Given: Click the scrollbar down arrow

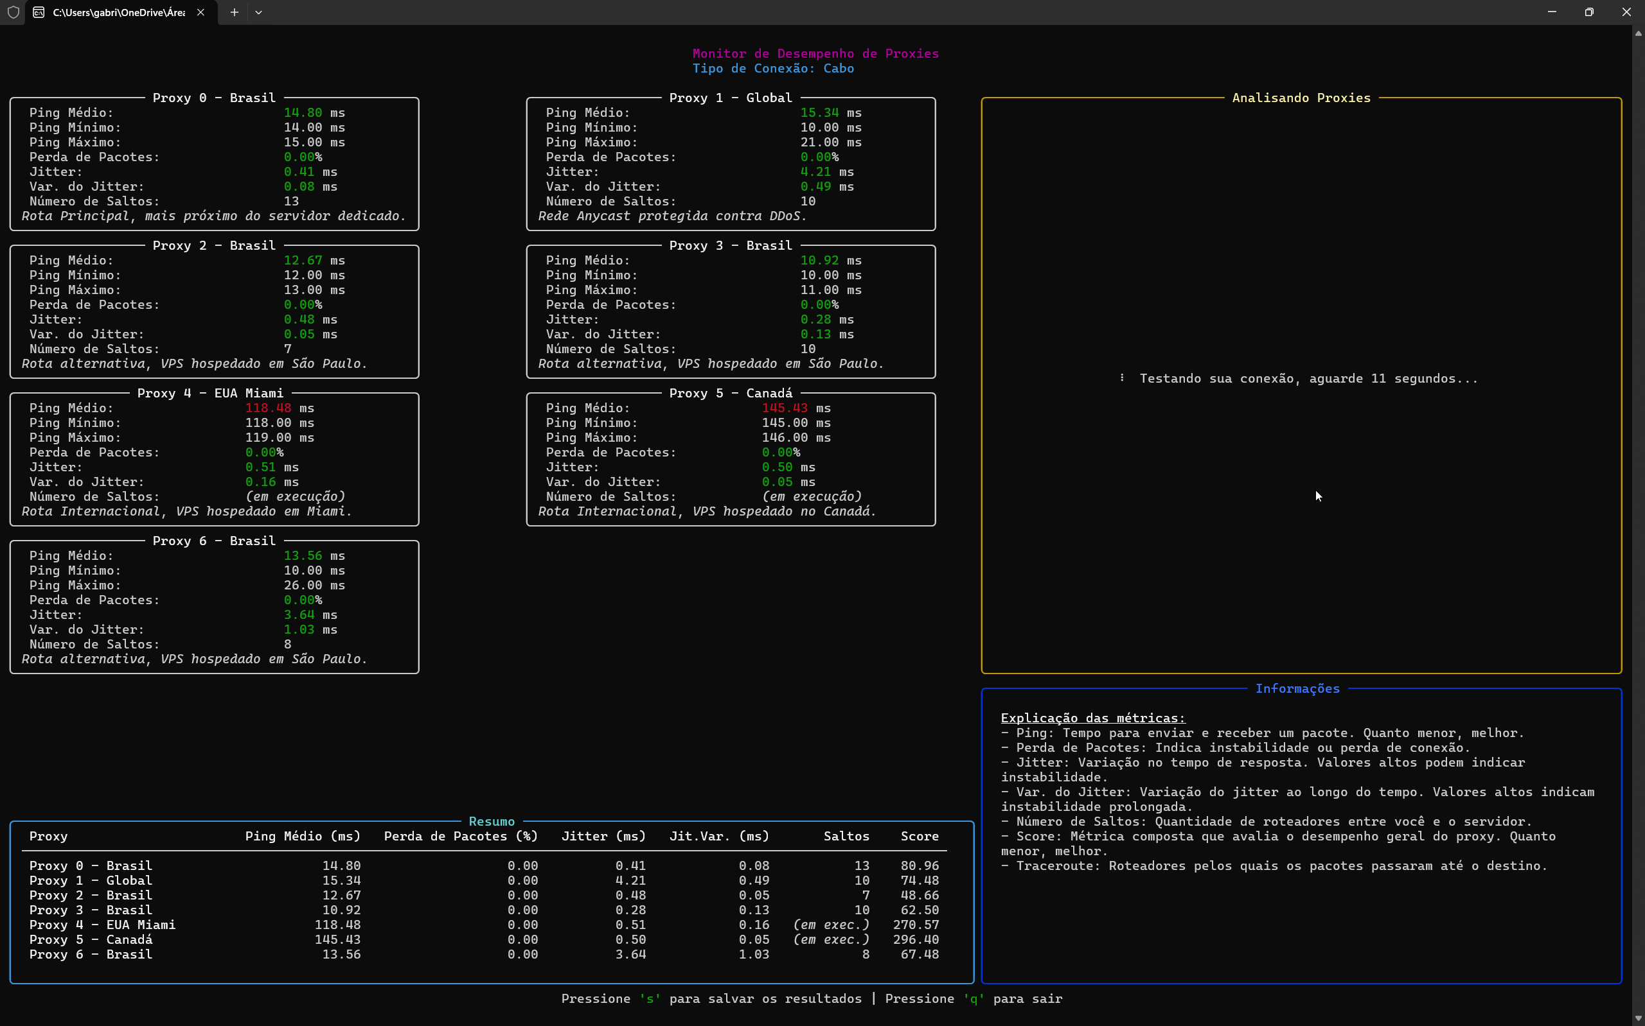Looking at the screenshot, I should click(1638, 1019).
